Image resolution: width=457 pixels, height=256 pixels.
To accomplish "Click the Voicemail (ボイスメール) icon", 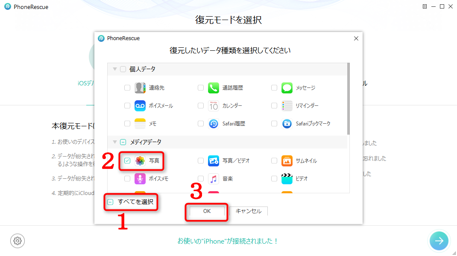I will (140, 106).
